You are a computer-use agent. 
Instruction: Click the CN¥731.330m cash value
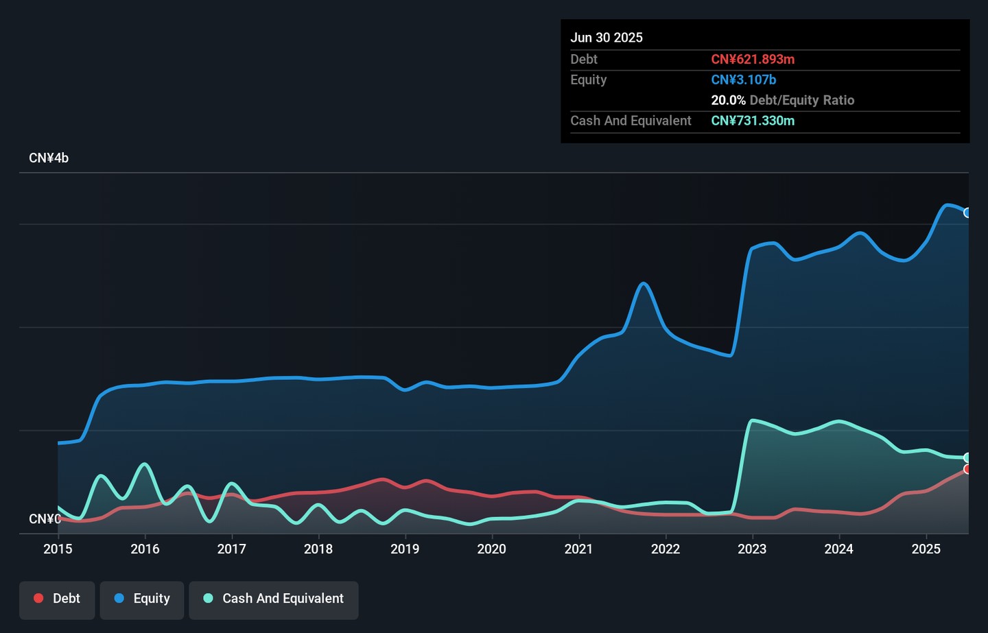click(x=753, y=121)
